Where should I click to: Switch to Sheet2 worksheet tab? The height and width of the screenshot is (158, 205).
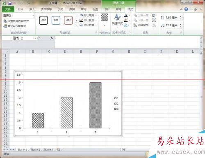(x=35, y=149)
